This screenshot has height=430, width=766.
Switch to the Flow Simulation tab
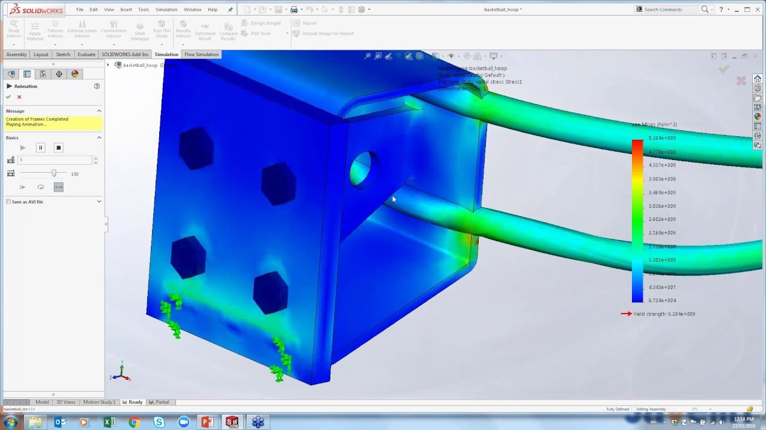(202, 54)
